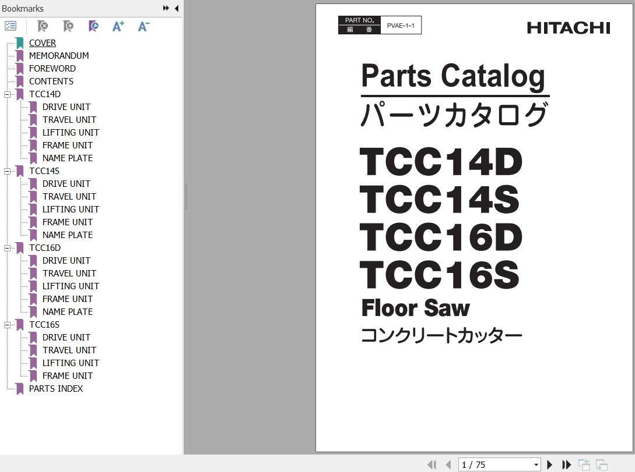The width and height of the screenshot is (635, 472).
Task: Collapse the TCC16S bookmark group
Action: (8, 325)
